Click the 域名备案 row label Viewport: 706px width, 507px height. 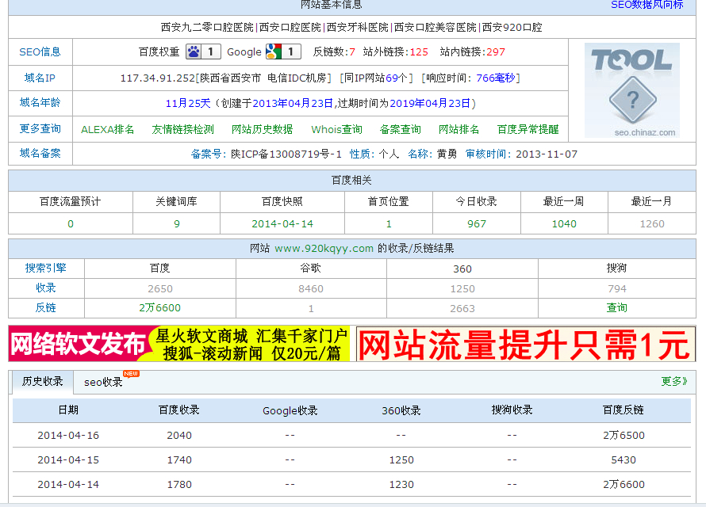click(40, 153)
